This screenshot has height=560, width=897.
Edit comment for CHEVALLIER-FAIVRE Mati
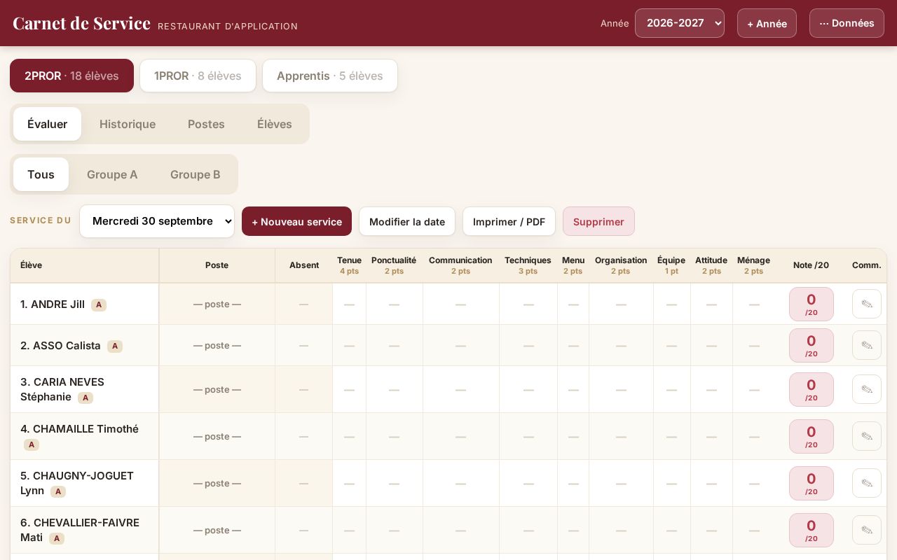click(x=867, y=530)
